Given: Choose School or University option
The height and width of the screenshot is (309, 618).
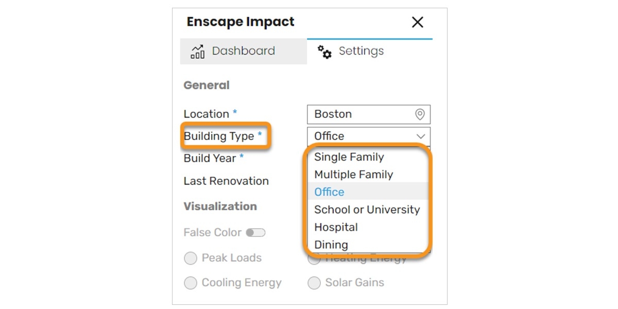Looking at the screenshot, I should point(367,210).
